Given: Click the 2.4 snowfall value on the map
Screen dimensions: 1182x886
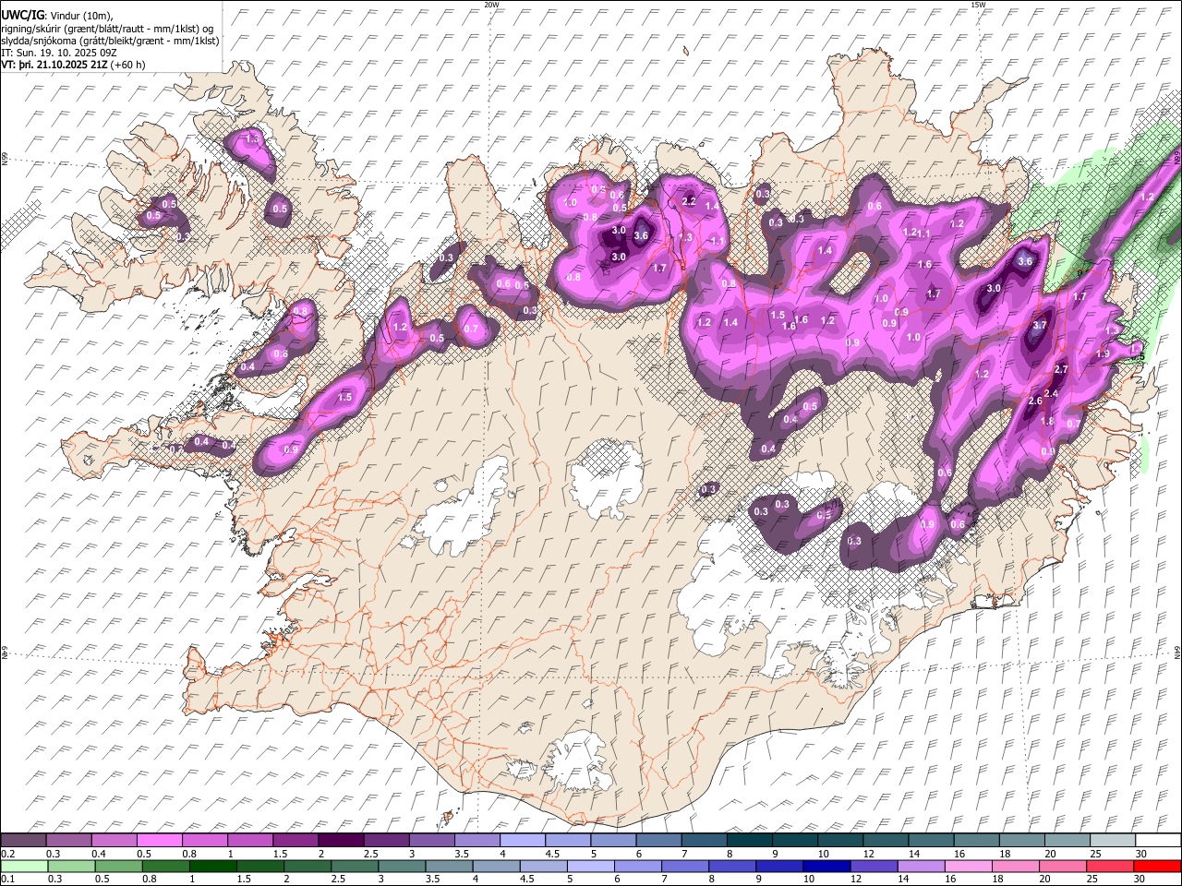Looking at the screenshot, I should (x=1049, y=393).
